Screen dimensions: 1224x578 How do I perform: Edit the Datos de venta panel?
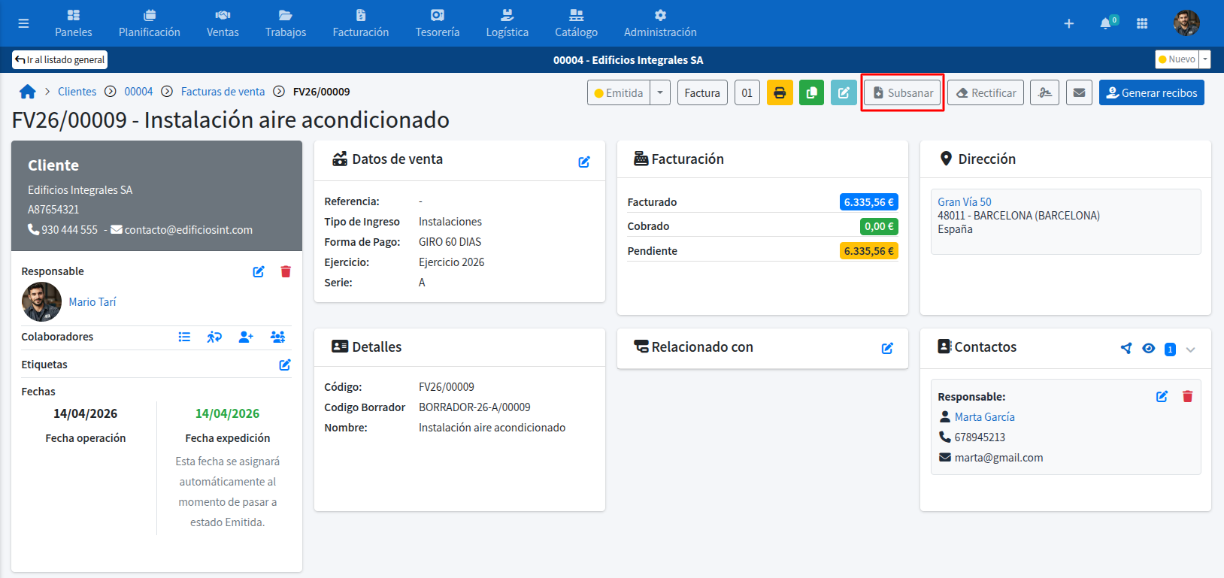[584, 162]
